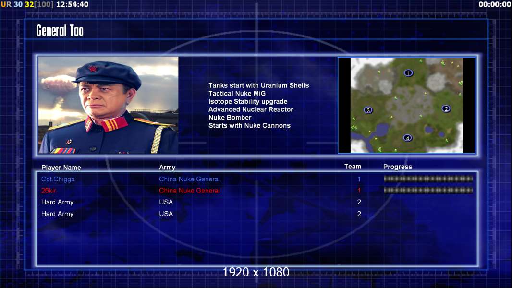Image resolution: width=512 pixels, height=288 pixels.
Task: Click team number 2 of second Hard Army
Action: tap(359, 214)
